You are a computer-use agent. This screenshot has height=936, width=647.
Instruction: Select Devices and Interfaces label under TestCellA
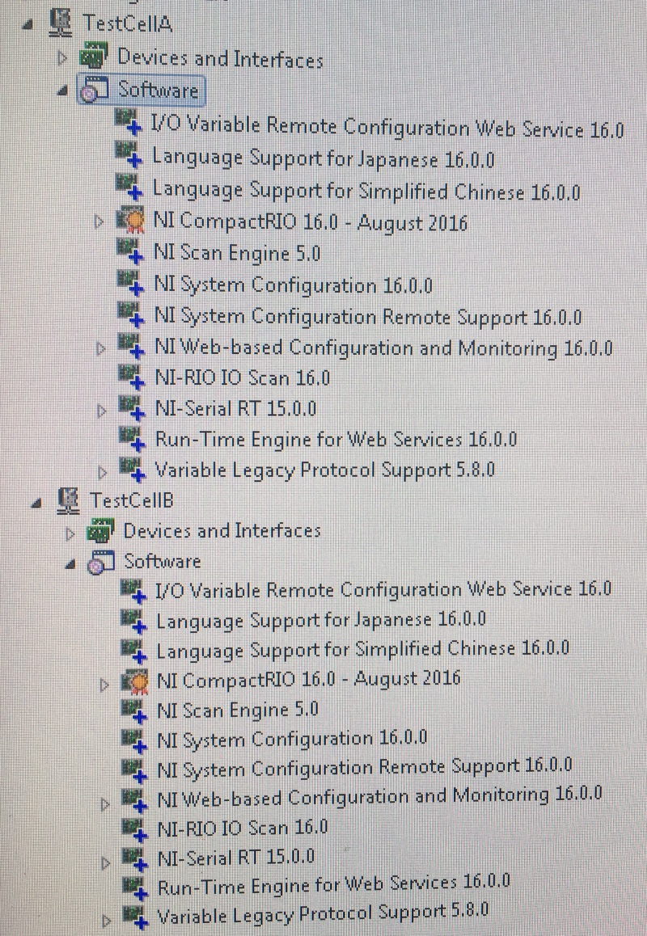[220, 58]
